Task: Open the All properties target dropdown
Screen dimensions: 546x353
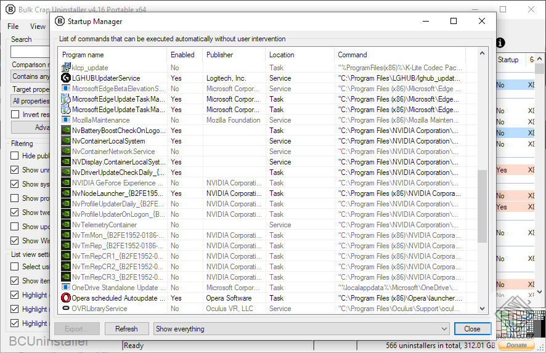Action: tap(30, 101)
